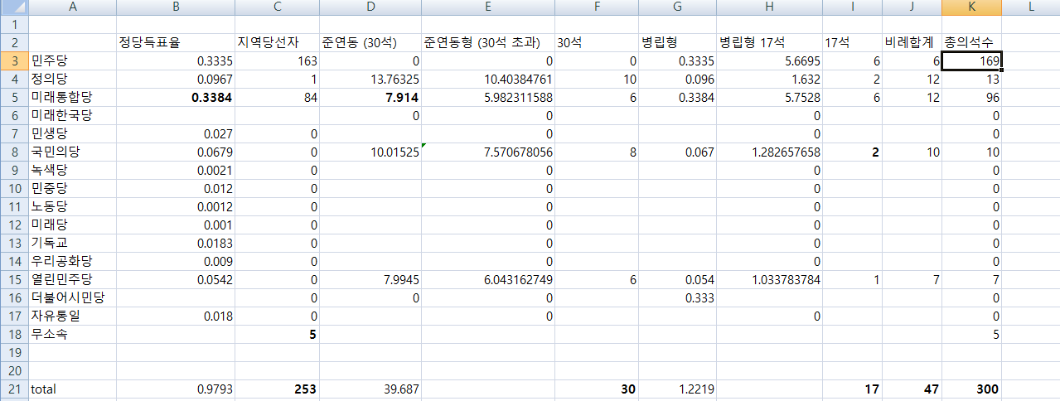Click the cell showing 163
This screenshot has width=1060, height=401.
click(277, 61)
